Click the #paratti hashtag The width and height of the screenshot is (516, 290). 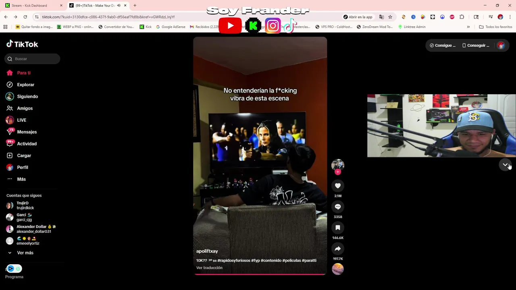(x=309, y=261)
